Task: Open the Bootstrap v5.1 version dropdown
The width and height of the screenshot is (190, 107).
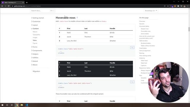Action: click(x=151, y=11)
